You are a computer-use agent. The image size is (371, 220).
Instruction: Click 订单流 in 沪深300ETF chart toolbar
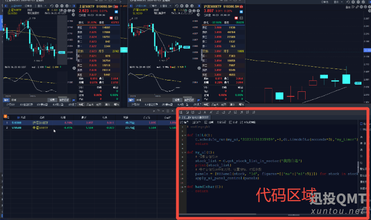point(153,6)
